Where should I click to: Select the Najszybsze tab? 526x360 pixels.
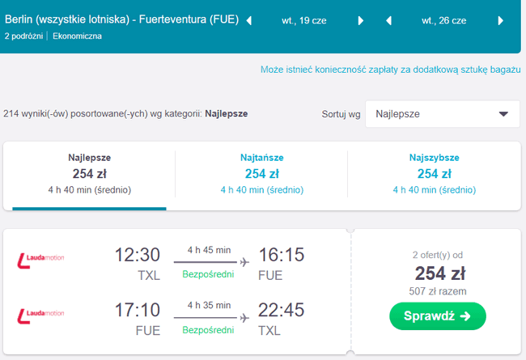[434, 175]
